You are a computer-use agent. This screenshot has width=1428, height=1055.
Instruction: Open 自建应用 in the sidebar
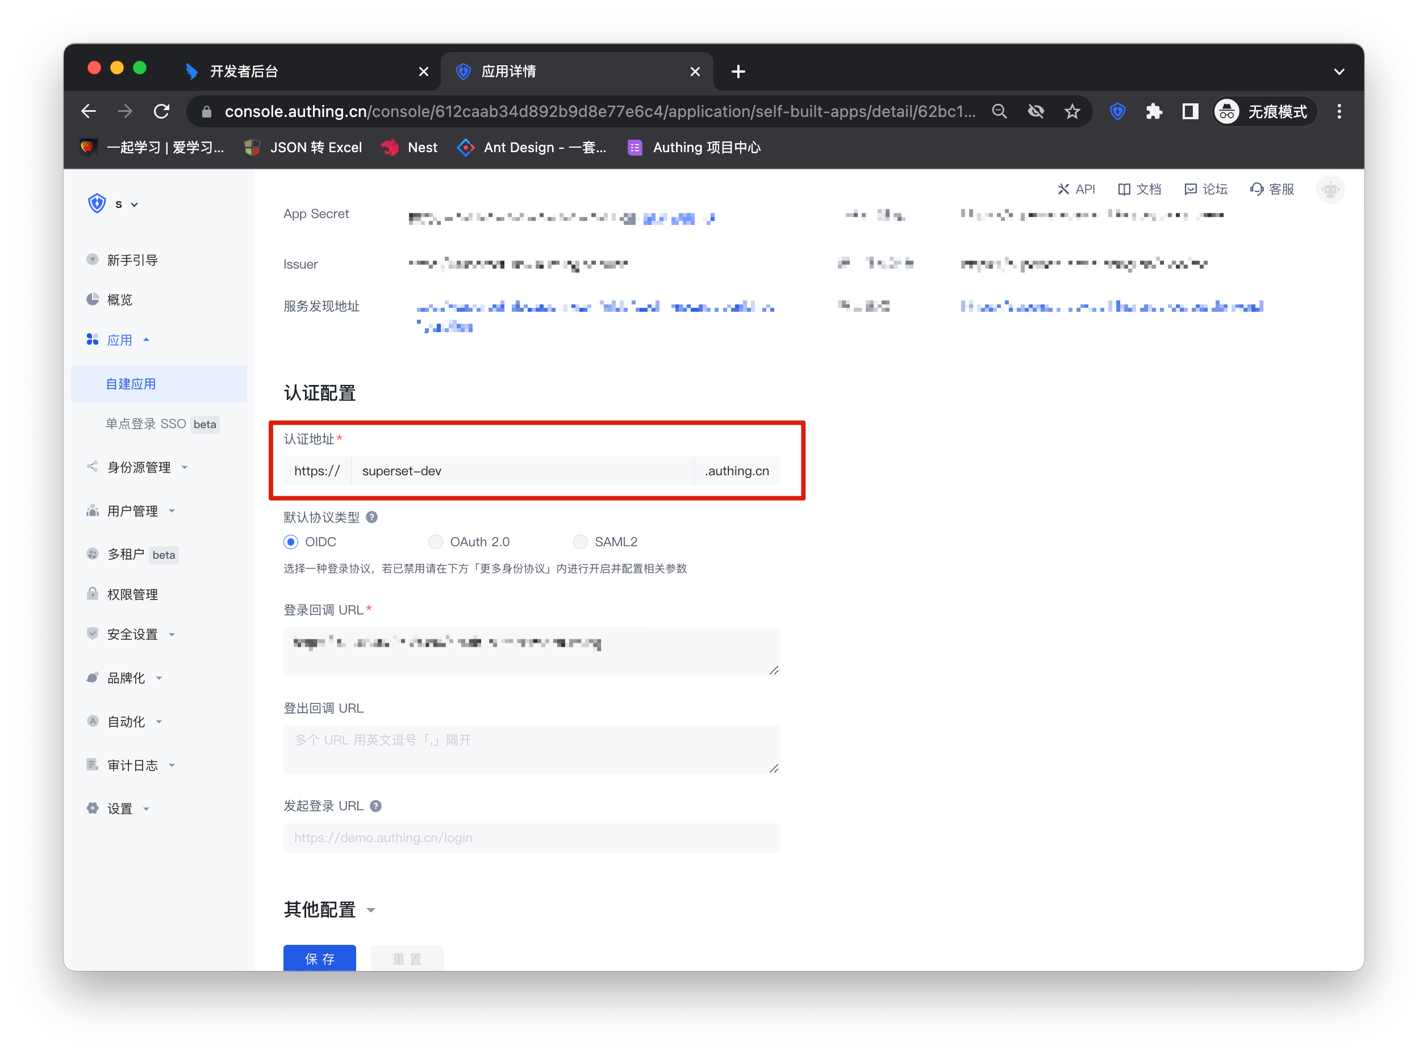tap(131, 384)
